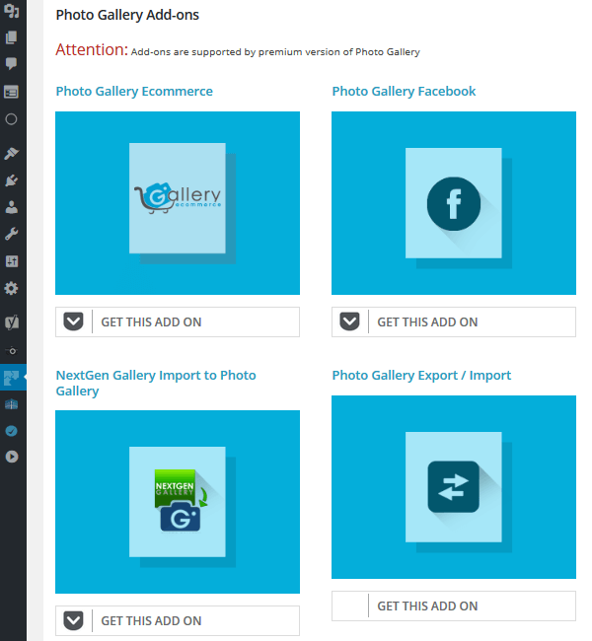Image resolution: width=592 pixels, height=641 pixels.
Task: Click the red 'Attention:' text
Action: pyautogui.click(x=92, y=49)
